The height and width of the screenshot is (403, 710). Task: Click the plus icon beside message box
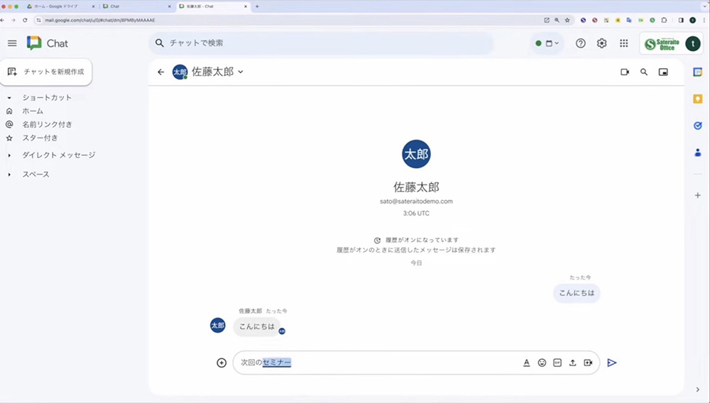click(222, 363)
